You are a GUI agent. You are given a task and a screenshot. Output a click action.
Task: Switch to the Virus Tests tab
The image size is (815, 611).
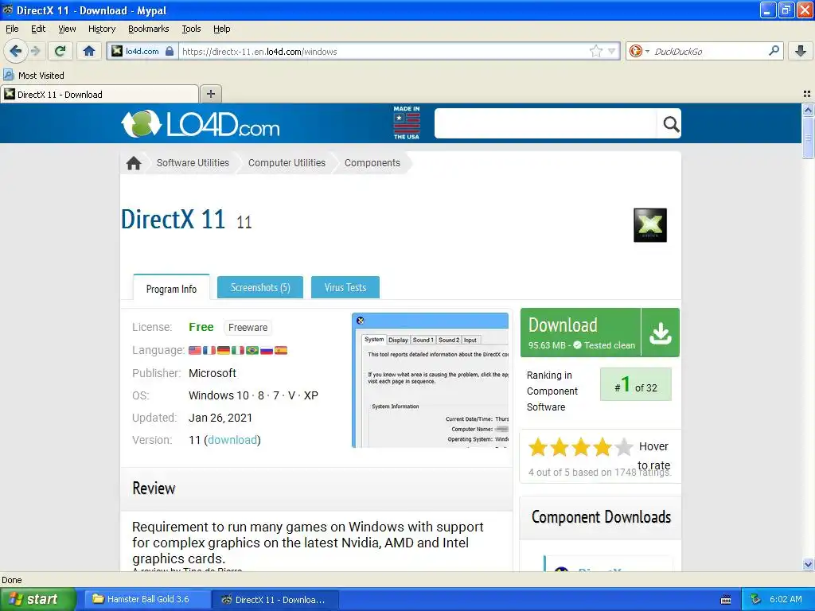coord(345,287)
